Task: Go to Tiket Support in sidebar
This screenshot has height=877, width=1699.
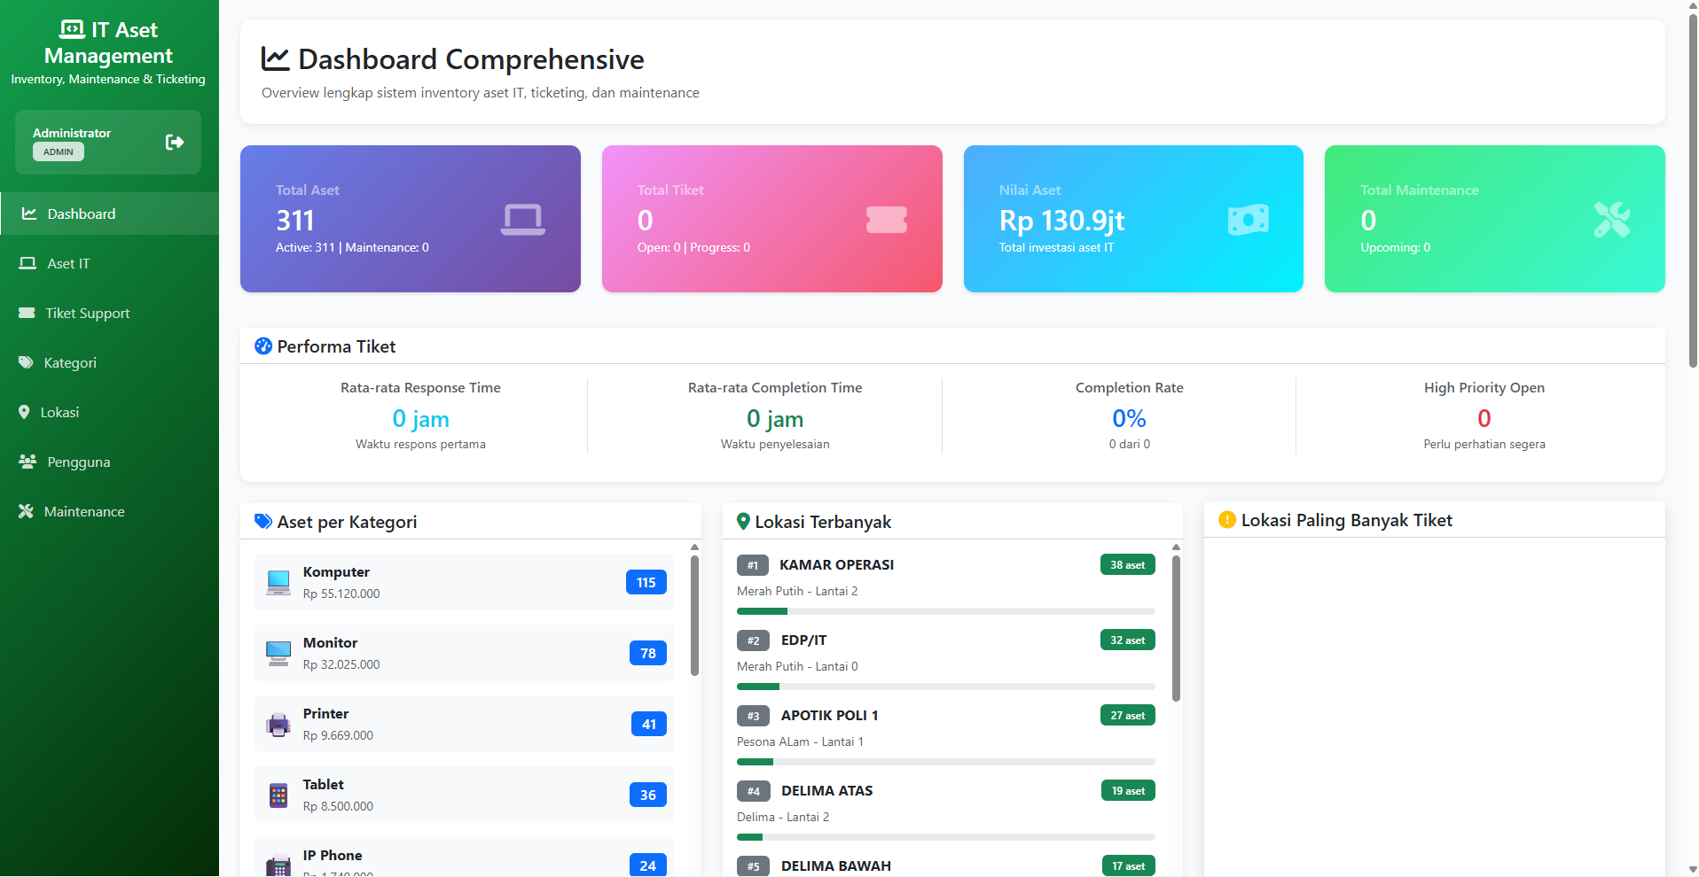Action: [87, 314]
